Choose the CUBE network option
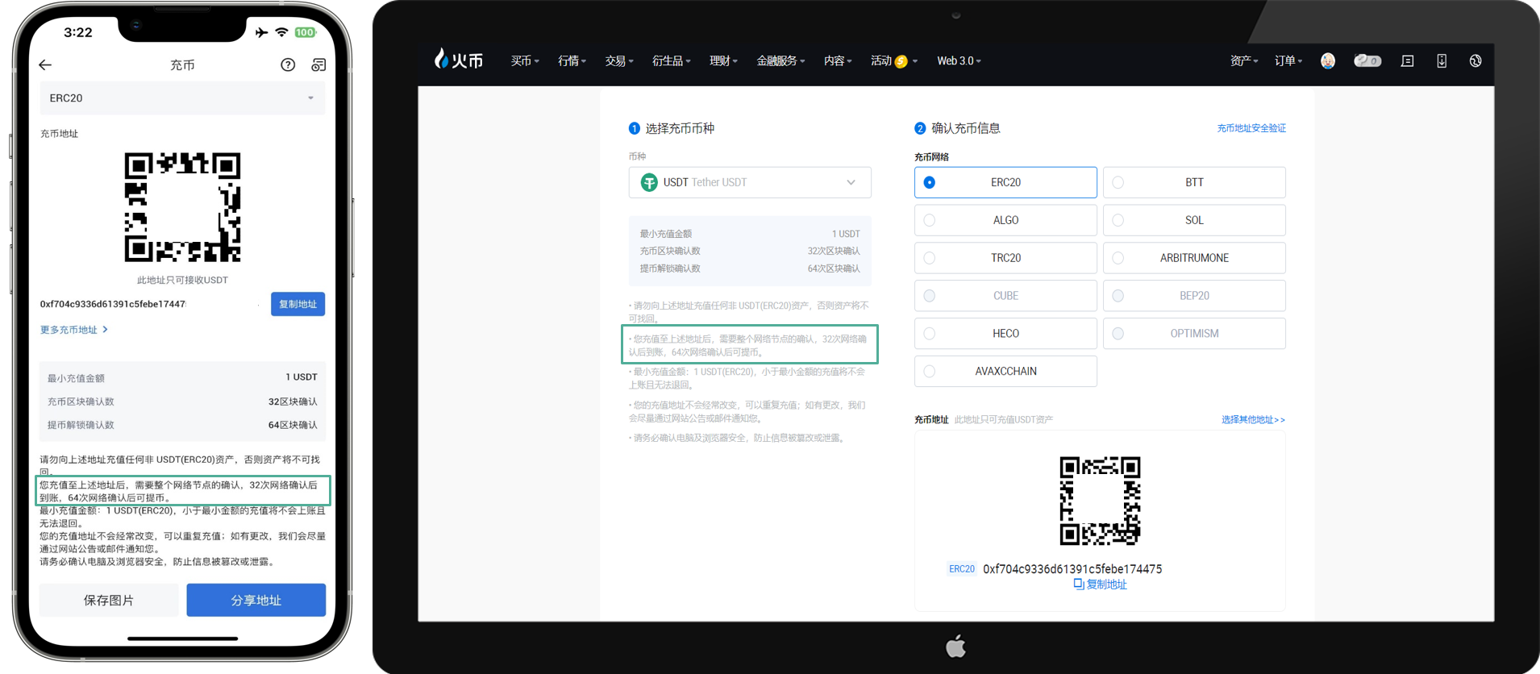The width and height of the screenshot is (1540, 674). click(x=1005, y=296)
